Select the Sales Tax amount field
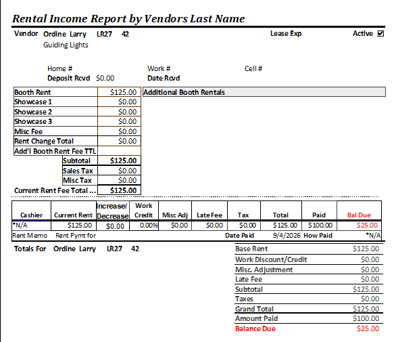The image size is (394, 342). 119,171
